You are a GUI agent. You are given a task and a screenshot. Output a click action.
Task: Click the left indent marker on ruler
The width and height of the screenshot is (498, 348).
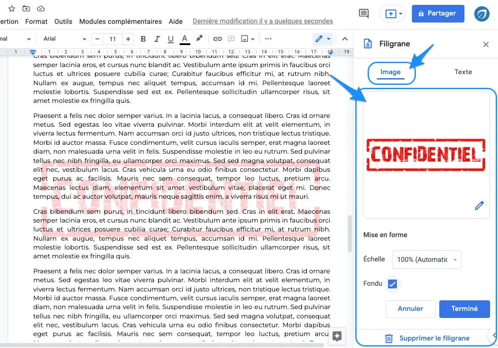coord(33,52)
